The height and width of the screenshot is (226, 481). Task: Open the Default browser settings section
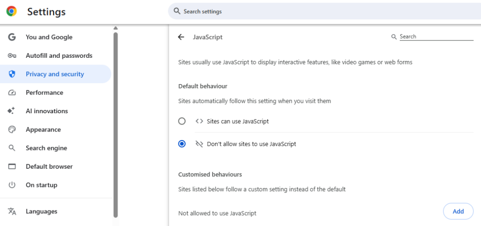(x=49, y=166)
